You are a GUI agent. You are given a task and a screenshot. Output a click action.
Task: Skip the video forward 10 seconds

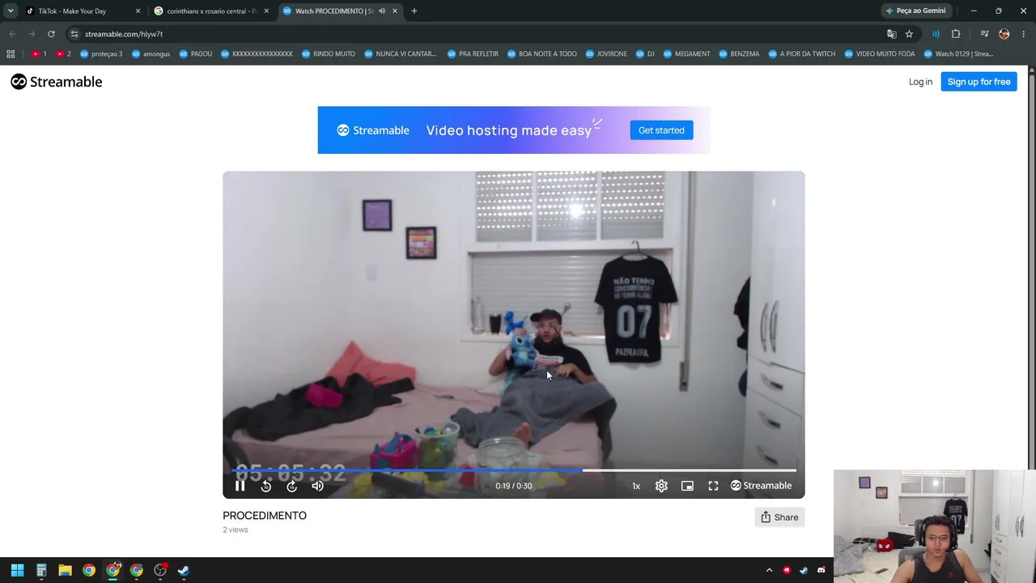pos(292,486)
